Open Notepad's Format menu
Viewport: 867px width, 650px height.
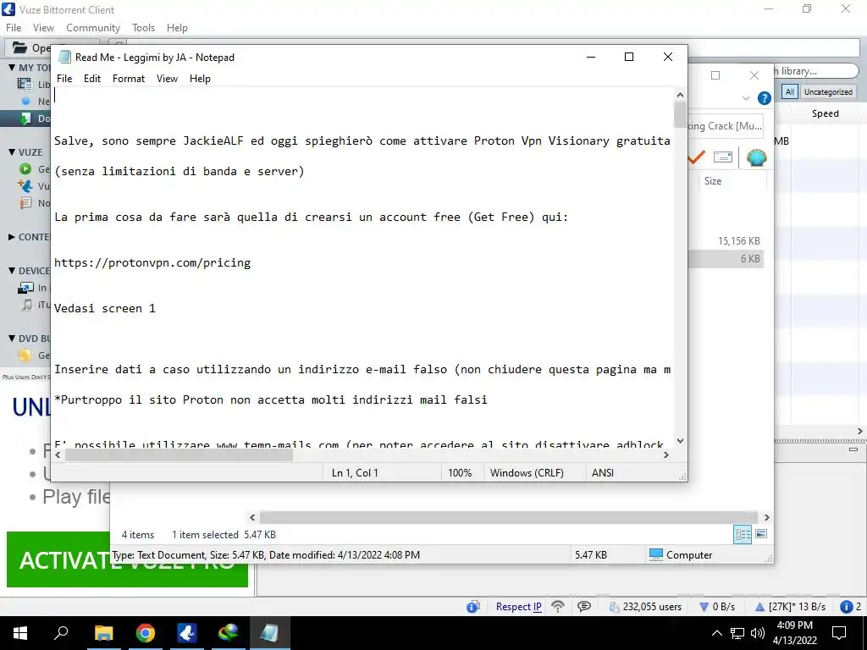click(x=129, y=79)
